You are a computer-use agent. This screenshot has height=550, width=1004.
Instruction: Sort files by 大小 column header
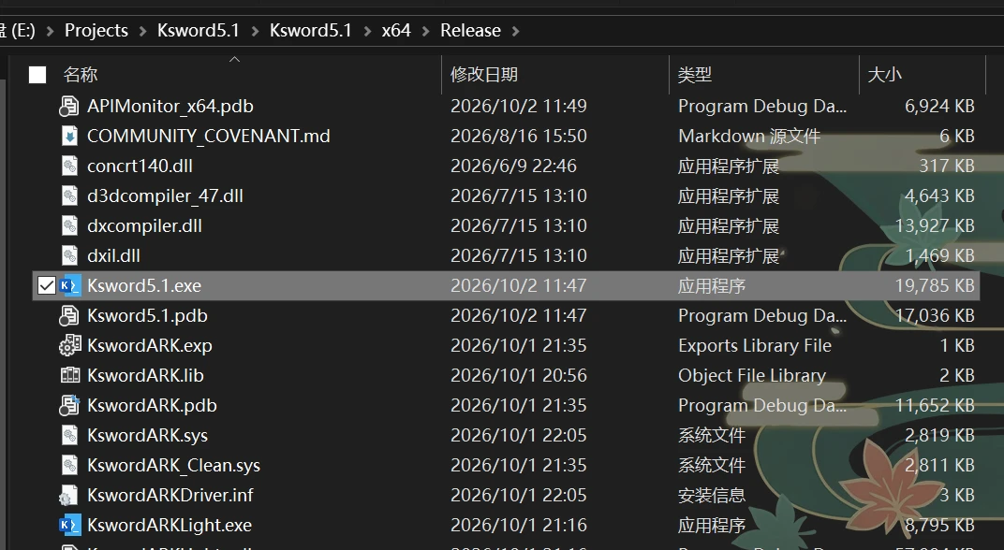click(885, 75)
